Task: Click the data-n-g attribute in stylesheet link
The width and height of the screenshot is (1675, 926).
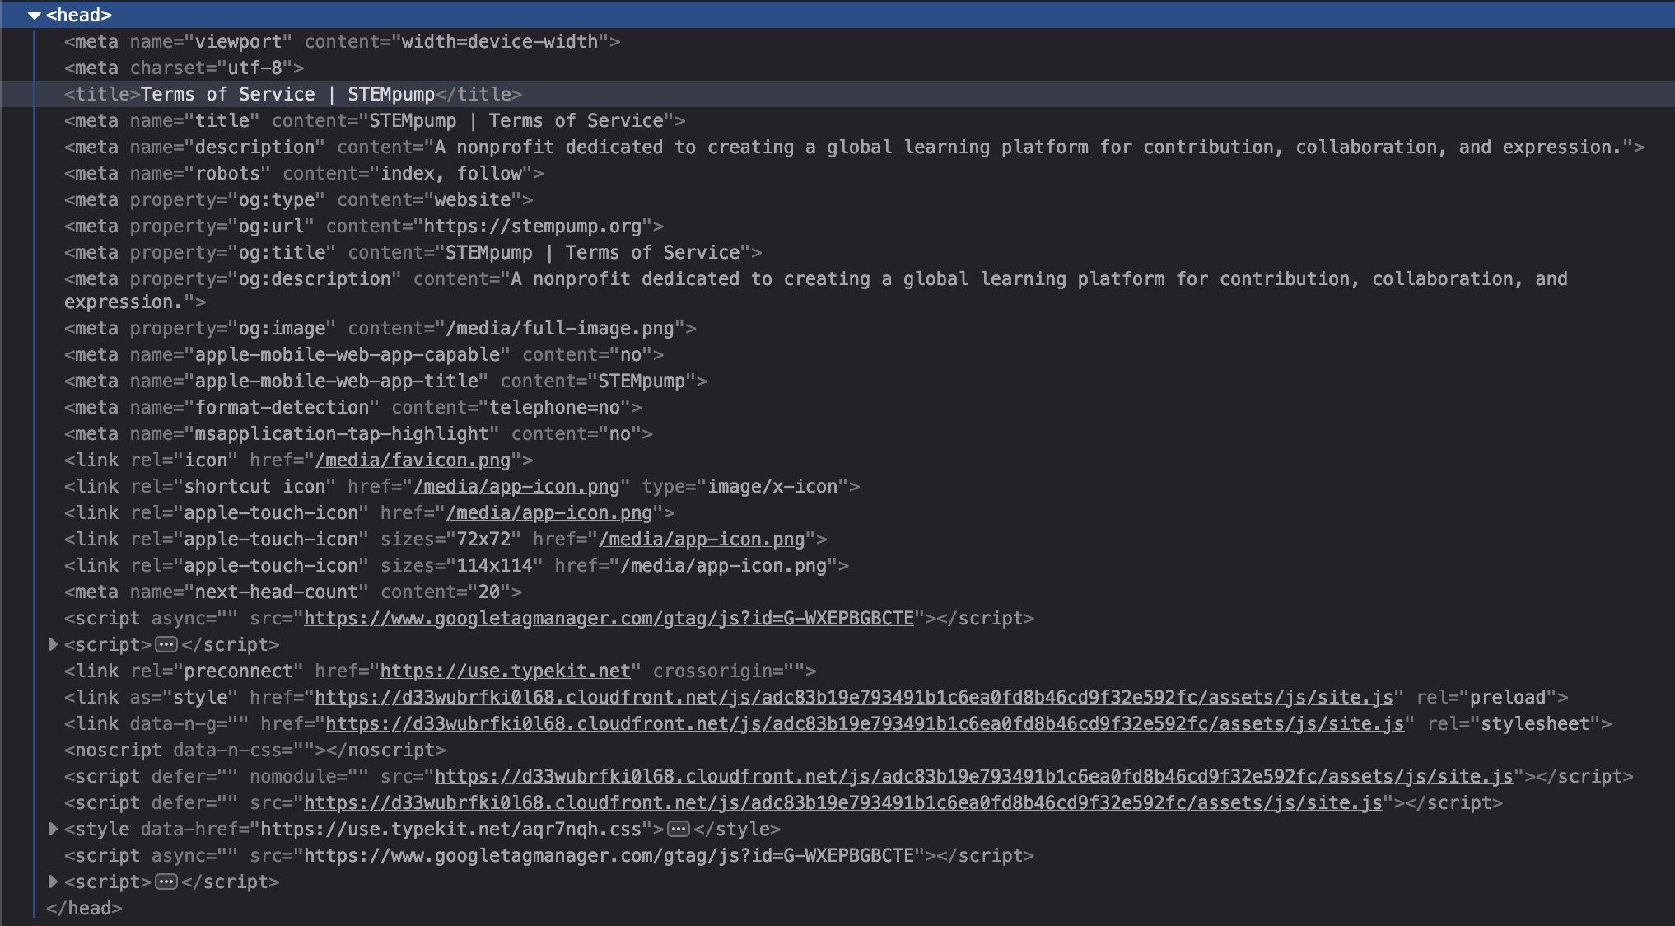Action: (189, 723)
